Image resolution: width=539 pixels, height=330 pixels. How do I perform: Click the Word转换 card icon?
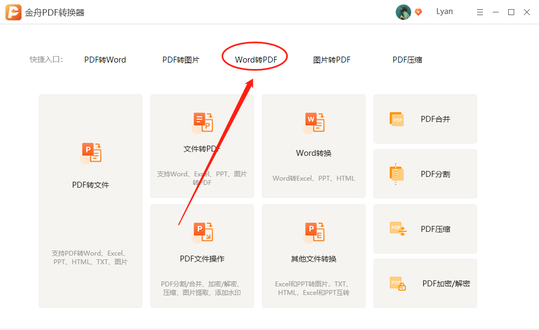pyautogui.click(x=314, y=123)
